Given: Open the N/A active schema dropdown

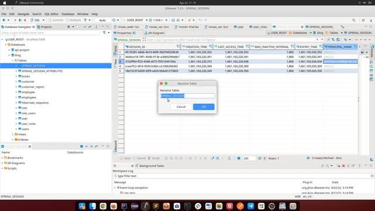Looking at the screenshot, I should click(158, 20).
